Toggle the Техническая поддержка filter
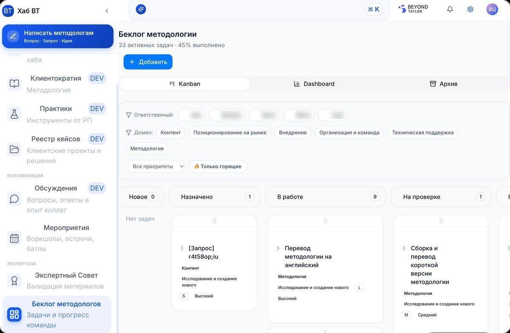The image size is (510, 333). [423, 133]
